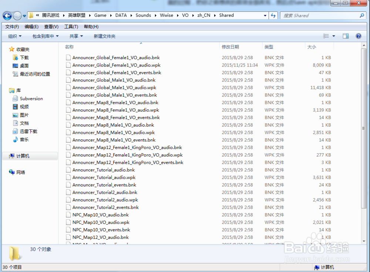Select file NPC_Map10_VO_audio.wpk
The height and width of the screenshot is (272, 370).
point(101,222)
